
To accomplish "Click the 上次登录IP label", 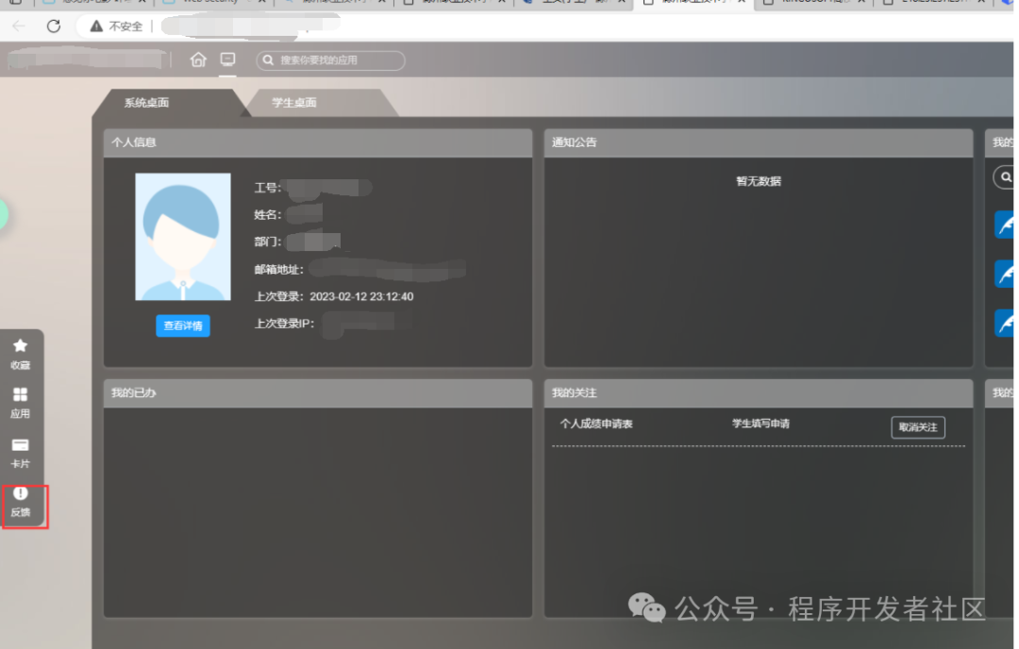I will point(284,324).
